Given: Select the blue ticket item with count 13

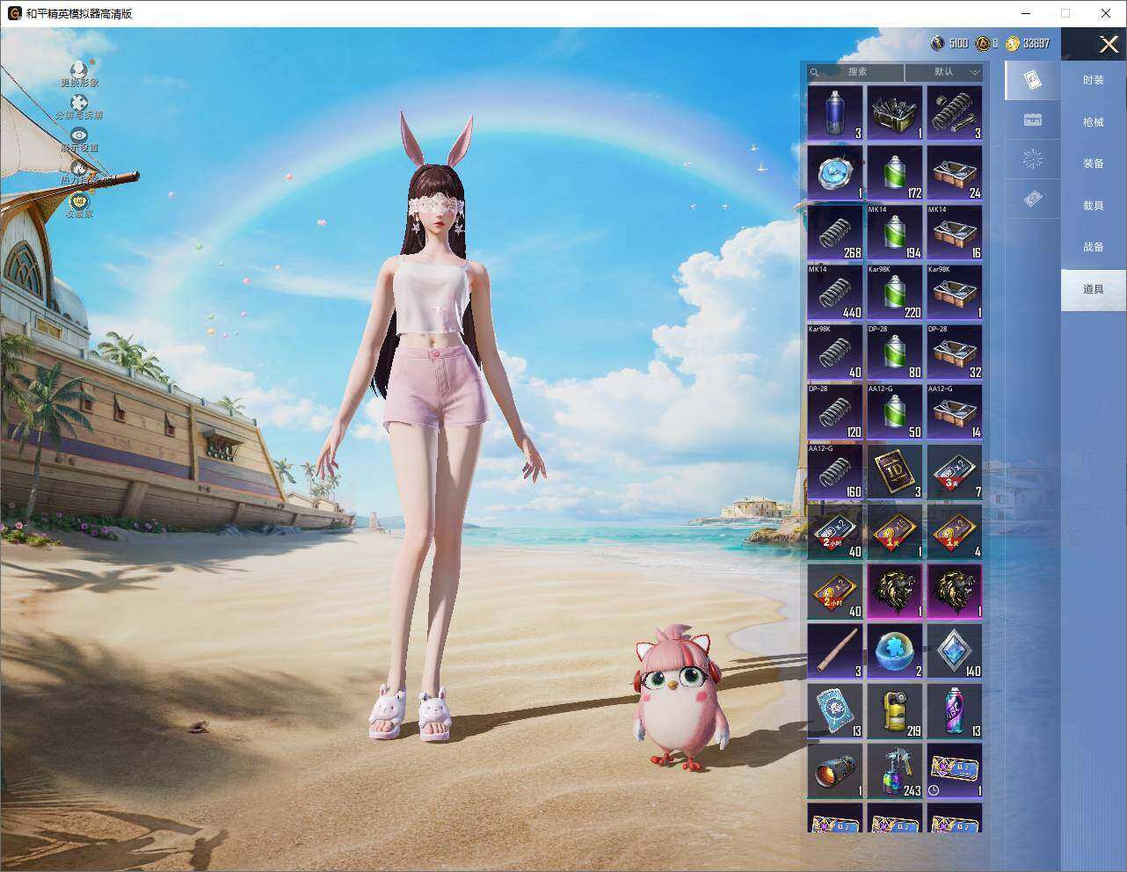Looking at the screenshot, I should 835,711.
